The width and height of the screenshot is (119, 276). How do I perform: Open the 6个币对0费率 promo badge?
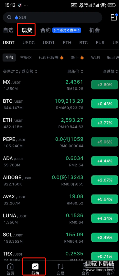[66, 30]
